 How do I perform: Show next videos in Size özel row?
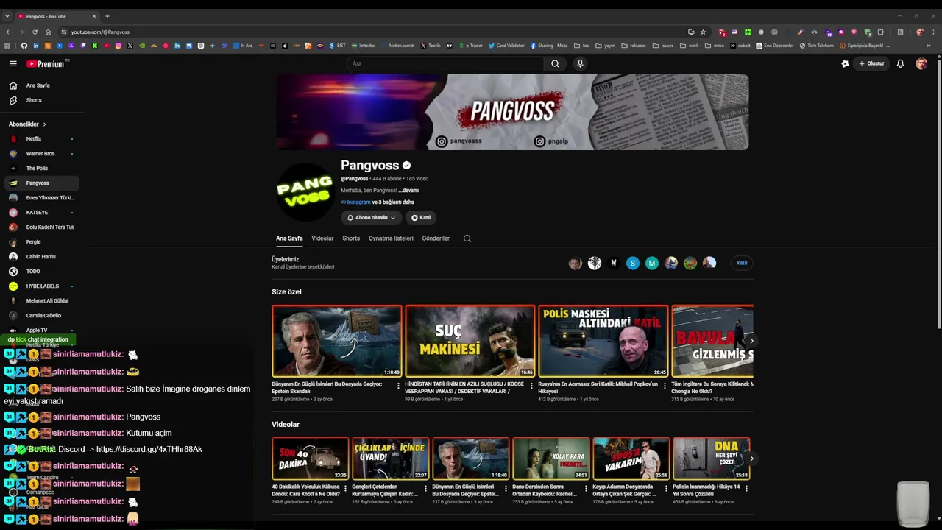click(x=751, y=341)
